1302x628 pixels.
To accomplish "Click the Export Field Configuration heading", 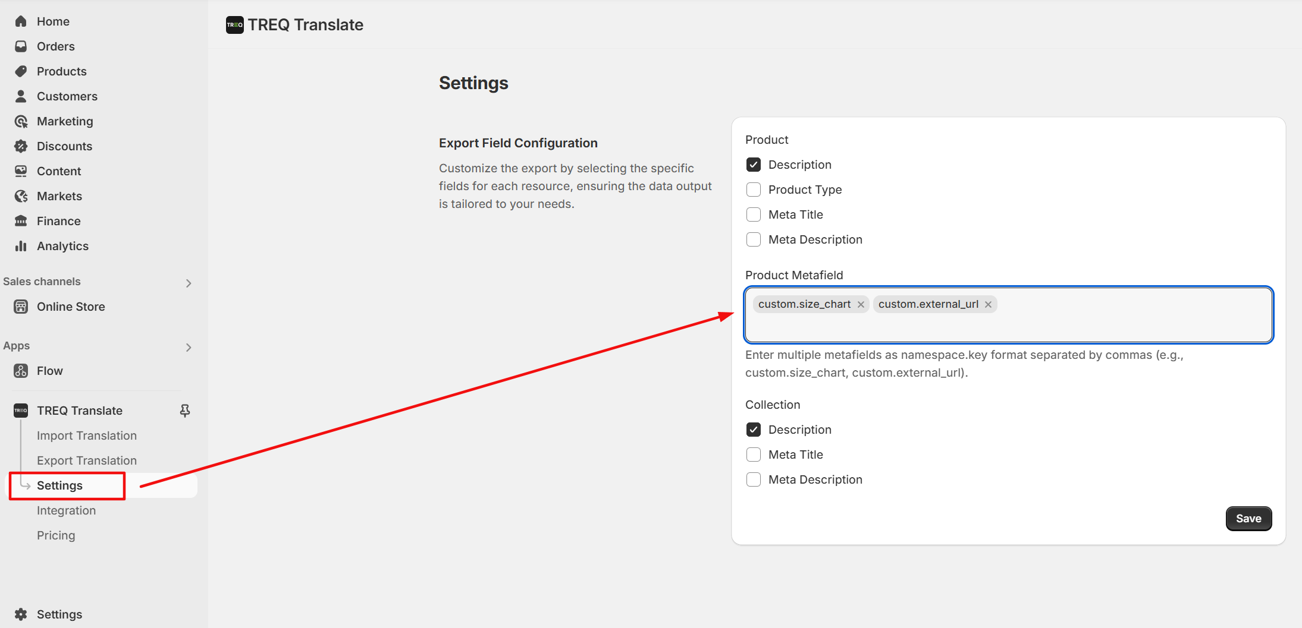I will 518,143.
